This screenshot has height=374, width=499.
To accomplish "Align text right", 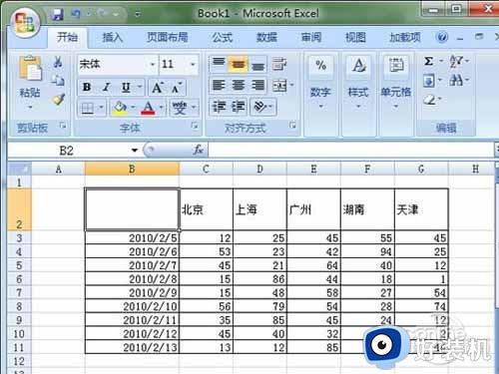I will (x=257, y=85).
